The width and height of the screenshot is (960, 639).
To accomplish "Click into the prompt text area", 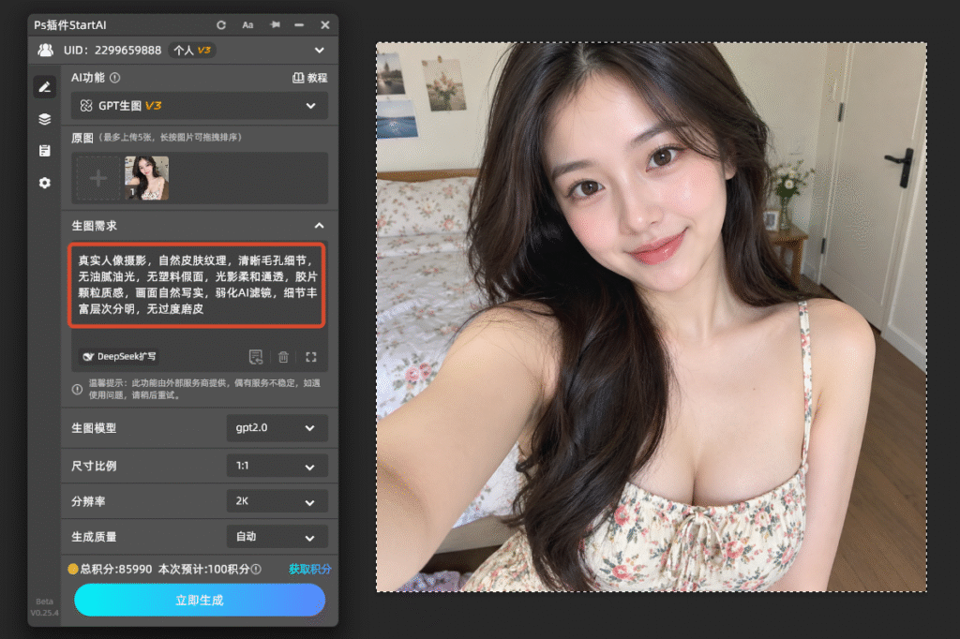I will pos(197,285).
